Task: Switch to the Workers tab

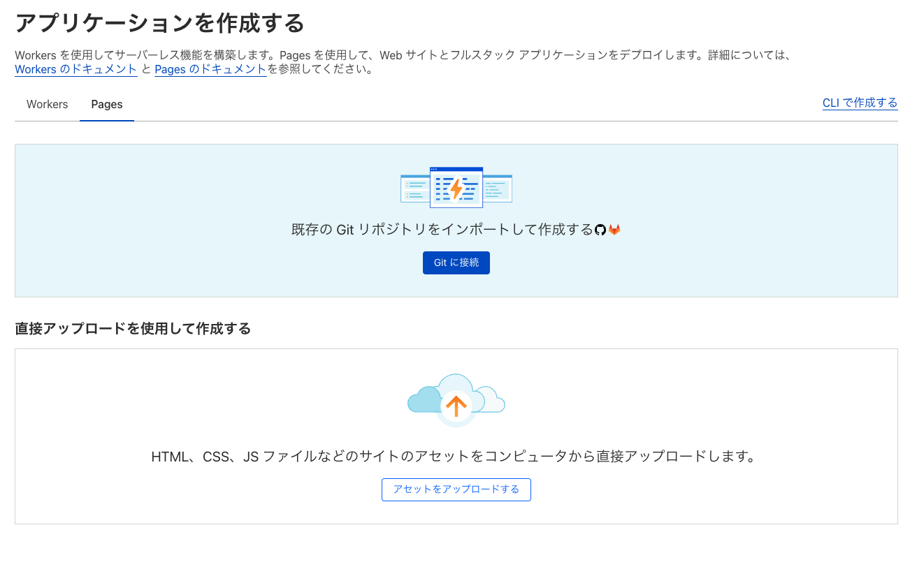Action: 47,104
